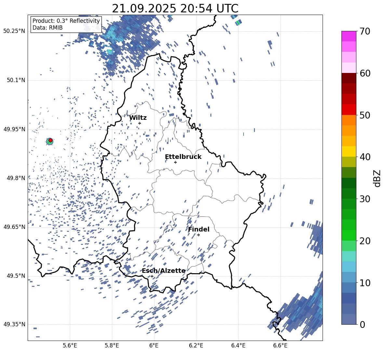Click the 49.35°N latitude label
Screen dimensions: 385x352
click(14, 324)
